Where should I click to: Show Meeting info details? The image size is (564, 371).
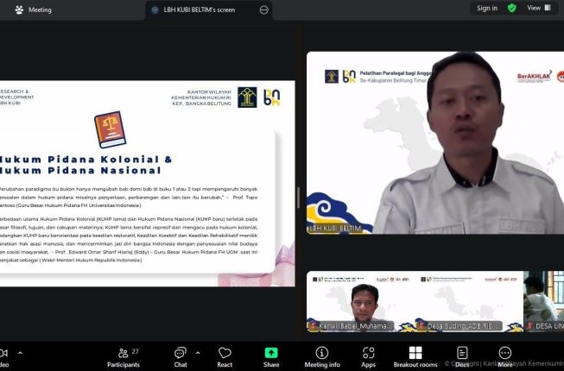[322, 358]
